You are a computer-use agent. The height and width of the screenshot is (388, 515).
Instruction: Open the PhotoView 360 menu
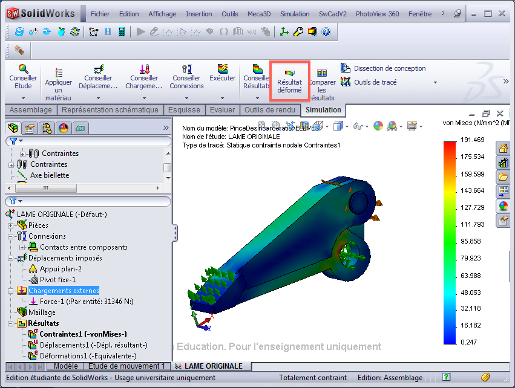pyautogui.click(x=378, y=14)
